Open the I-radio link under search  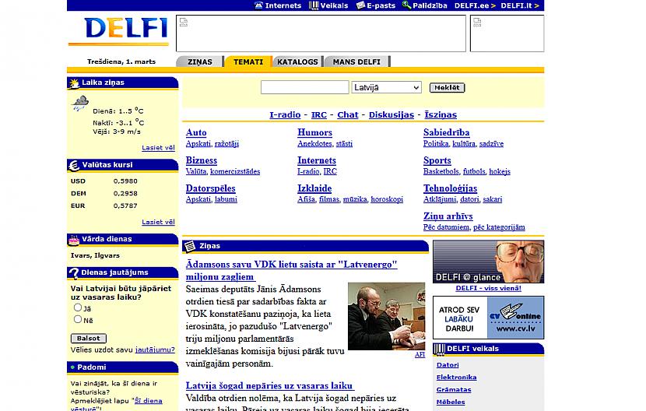pos(285,114)
